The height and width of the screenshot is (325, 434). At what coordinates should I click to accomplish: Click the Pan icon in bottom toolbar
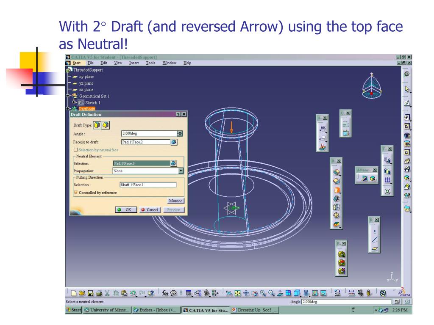coord(246,293)
